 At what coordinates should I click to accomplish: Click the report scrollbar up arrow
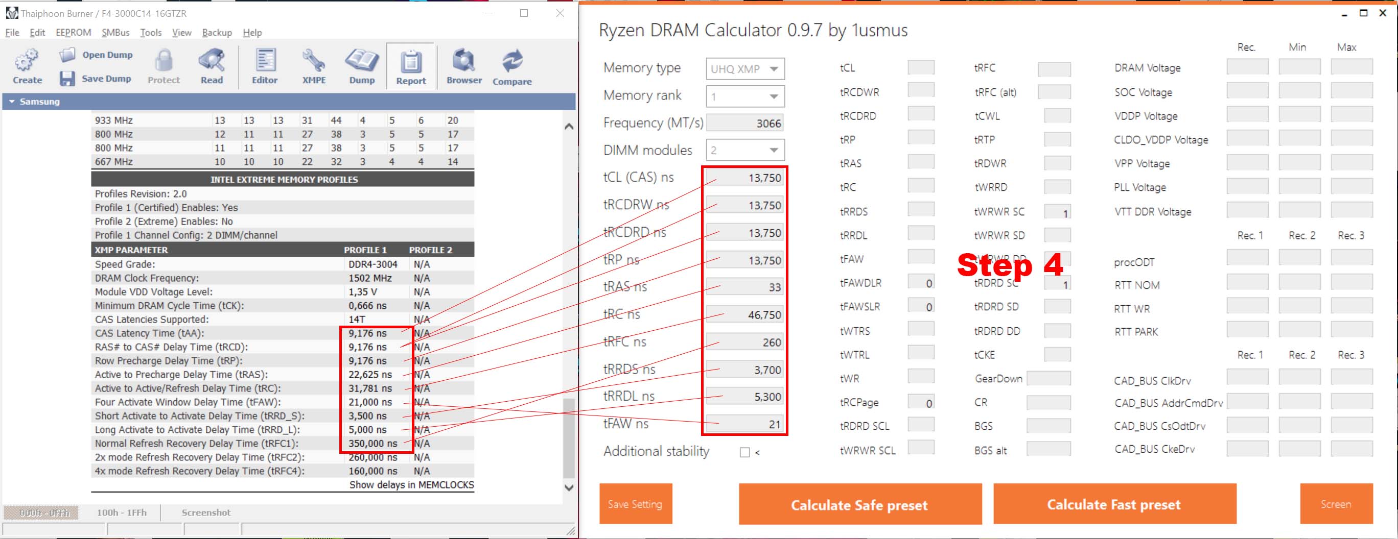point(569,127)
